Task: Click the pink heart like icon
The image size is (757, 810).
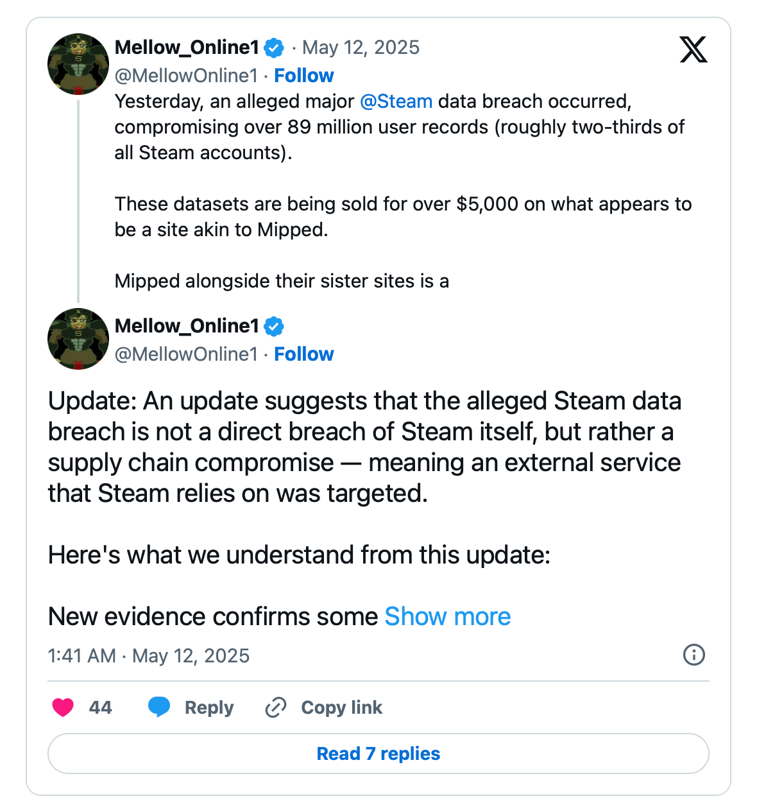Action: click(x=63, y=707)
